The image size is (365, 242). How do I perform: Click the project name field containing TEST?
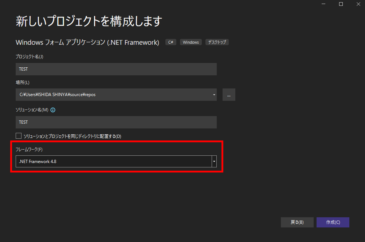116,69
